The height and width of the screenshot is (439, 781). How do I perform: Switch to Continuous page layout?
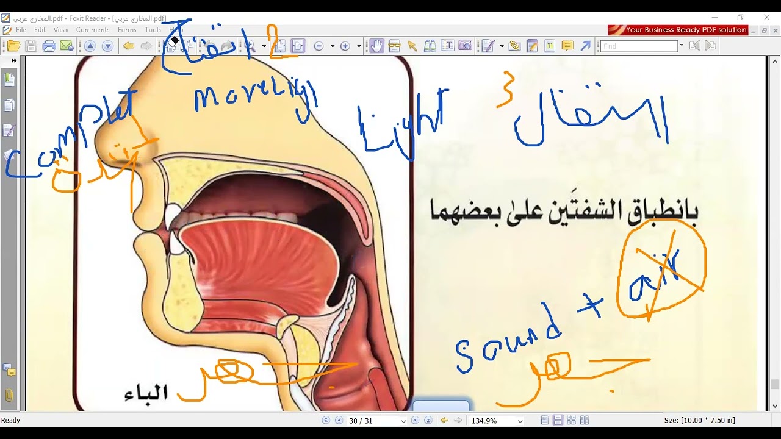(x=558, y=421)
